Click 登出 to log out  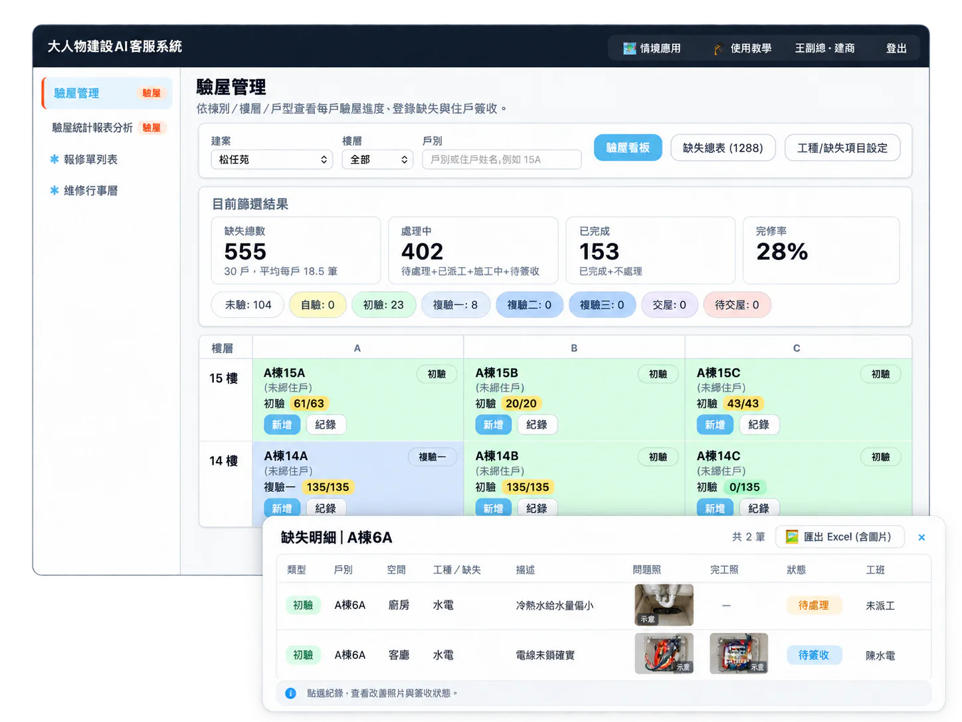(x=896, y=49)
